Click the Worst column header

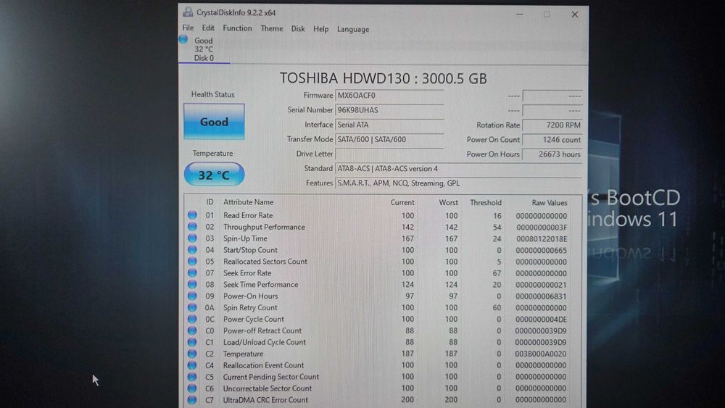pyautogui.click(x=449, y=202)
